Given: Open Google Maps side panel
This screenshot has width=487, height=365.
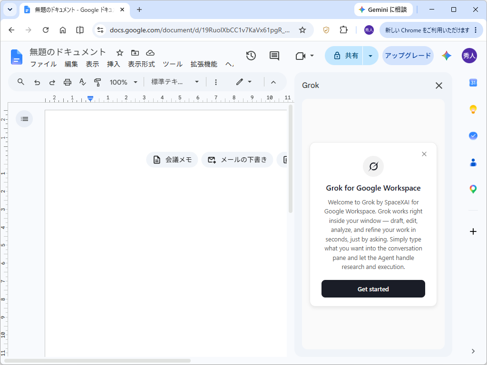Looking at the screenshot, I should point(473,189).
